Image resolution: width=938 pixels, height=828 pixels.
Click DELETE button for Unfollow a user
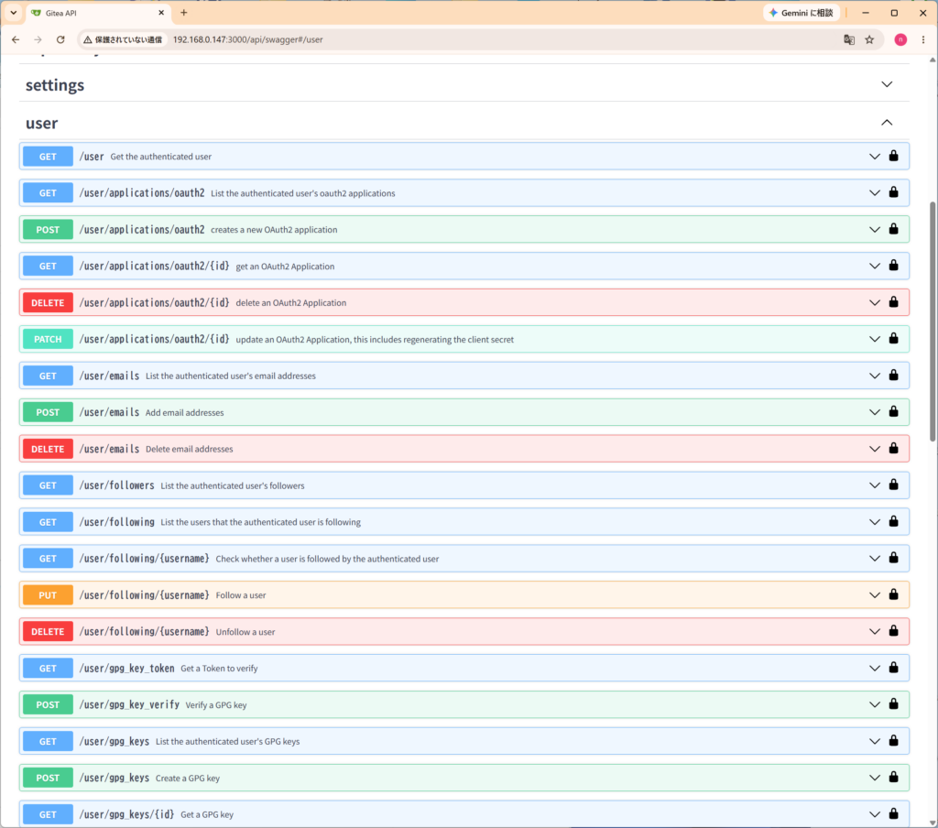[48, 632]
